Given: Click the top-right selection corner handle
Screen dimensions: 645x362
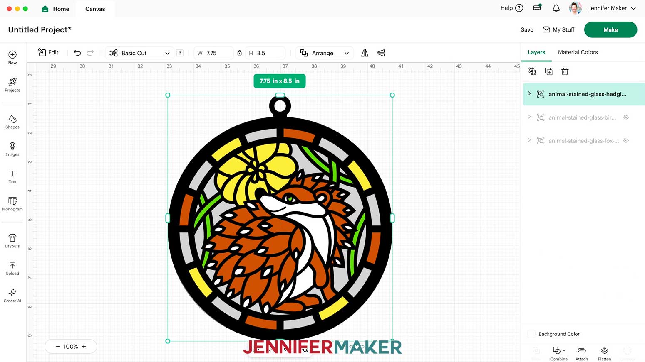Looking at the screenshot, I should point(392,95).
